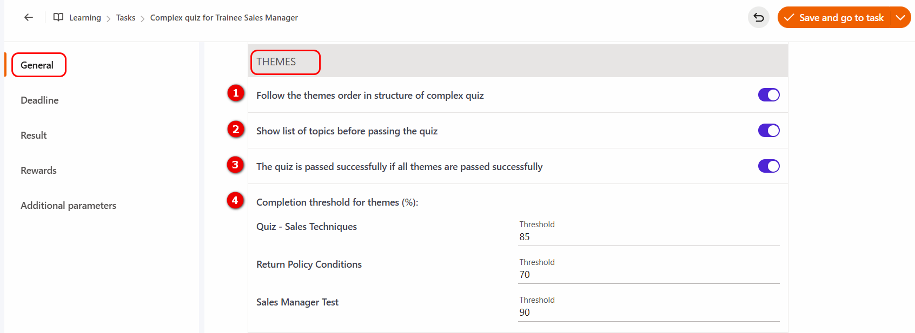The width and height of the screenshot is (915, 333).
Task: Toggle all themes passed successfully switch
Action: 768,166
